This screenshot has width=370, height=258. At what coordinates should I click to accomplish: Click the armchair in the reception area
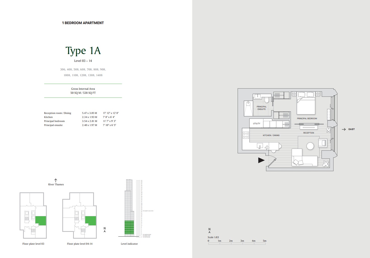click(x=322, y=143)
